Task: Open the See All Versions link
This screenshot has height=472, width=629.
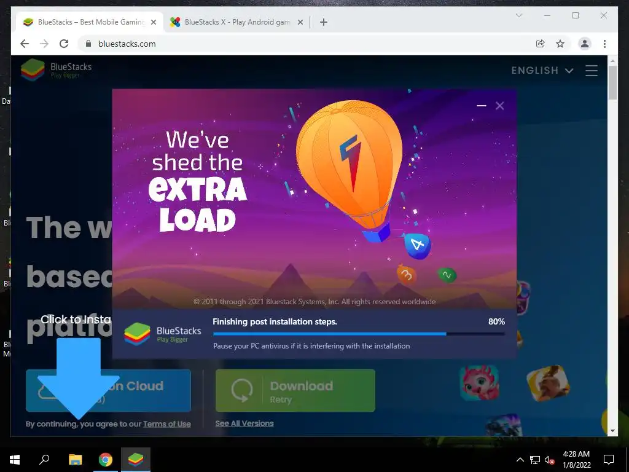Action: click(244, 423)
